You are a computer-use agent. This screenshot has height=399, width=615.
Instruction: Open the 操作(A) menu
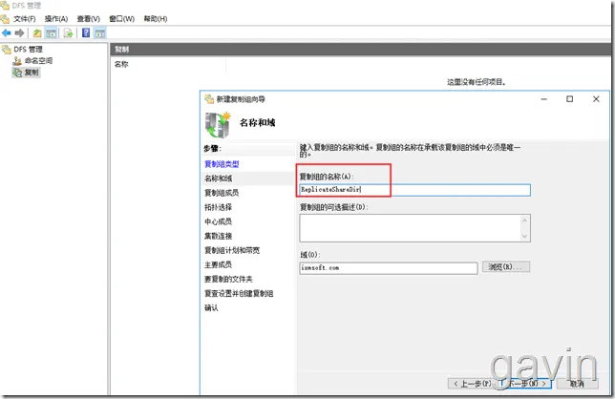(56, 19)
